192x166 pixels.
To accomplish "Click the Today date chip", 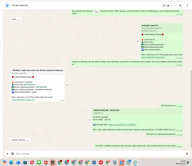I will click(x=96, y=12).
